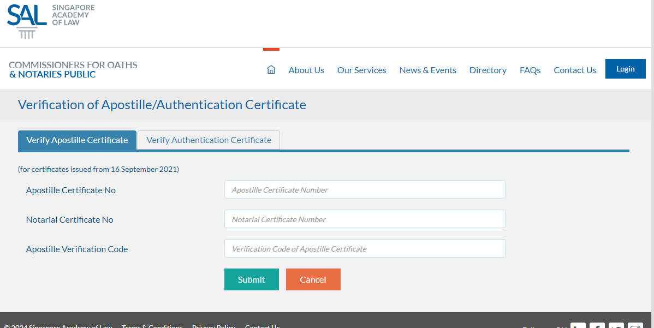
Task: Click the Notarial Certificate No label
Action: 70,219
